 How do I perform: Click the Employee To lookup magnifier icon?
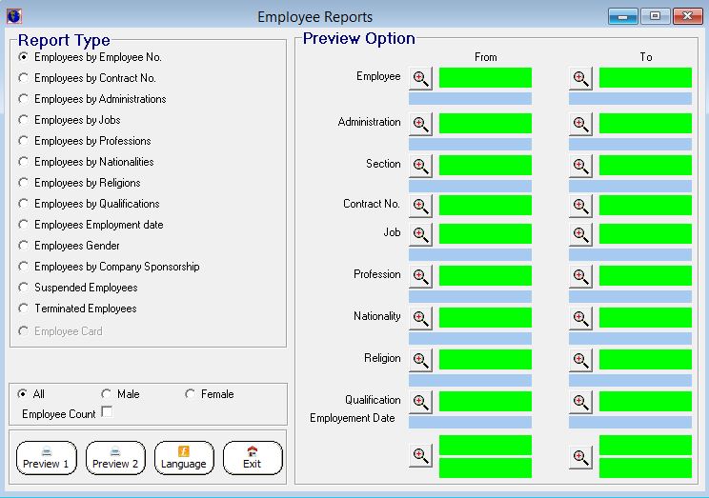coord(580,78)
